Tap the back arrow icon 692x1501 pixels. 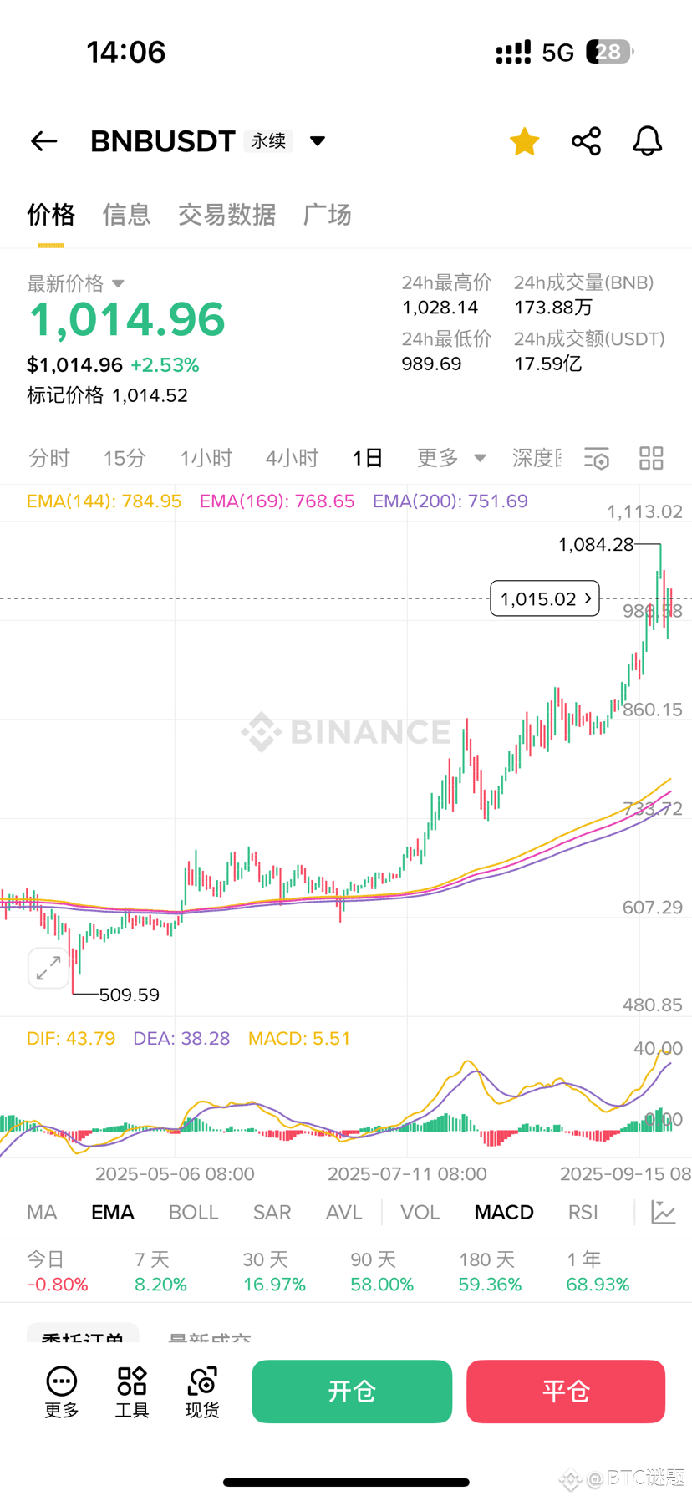[x=43, y=141]
